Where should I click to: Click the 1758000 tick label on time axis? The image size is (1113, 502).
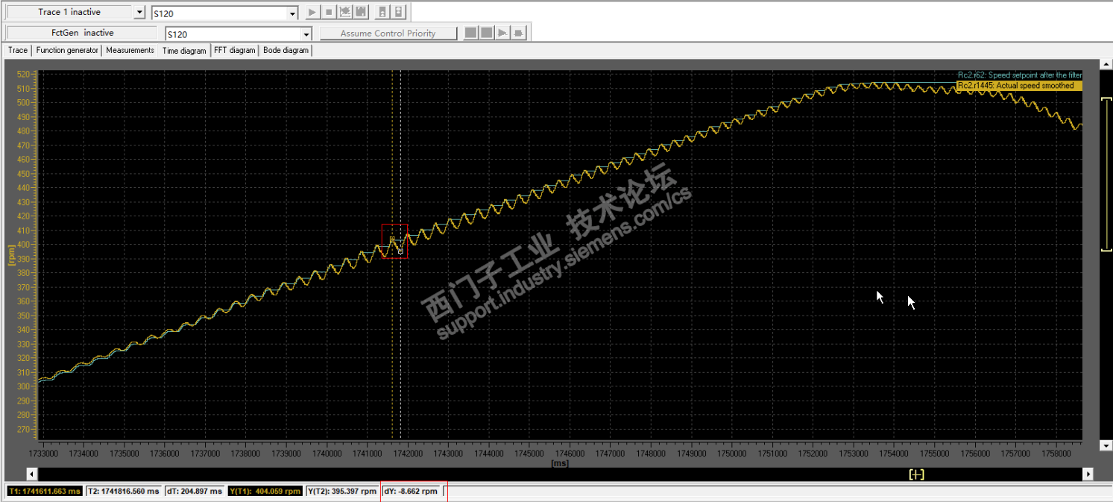(1056, 454)
